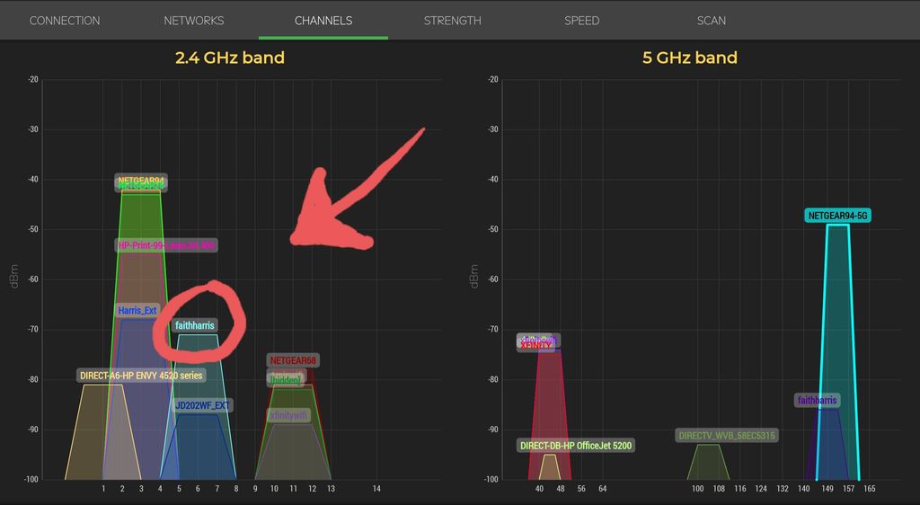Select the NETGEAR68 network label
This screenshot has width=920, height=505.
click(293, 360)
